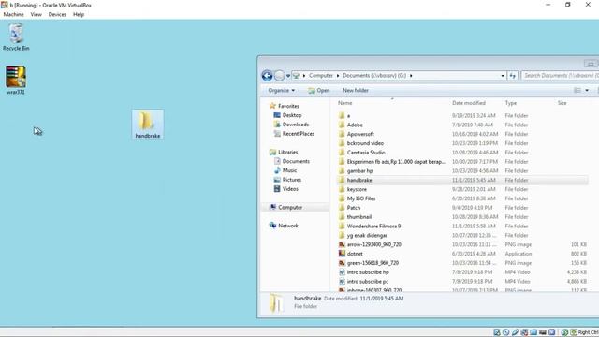599x337 pixels.
Task: Click the change view icon button
Action: (577, 91)
